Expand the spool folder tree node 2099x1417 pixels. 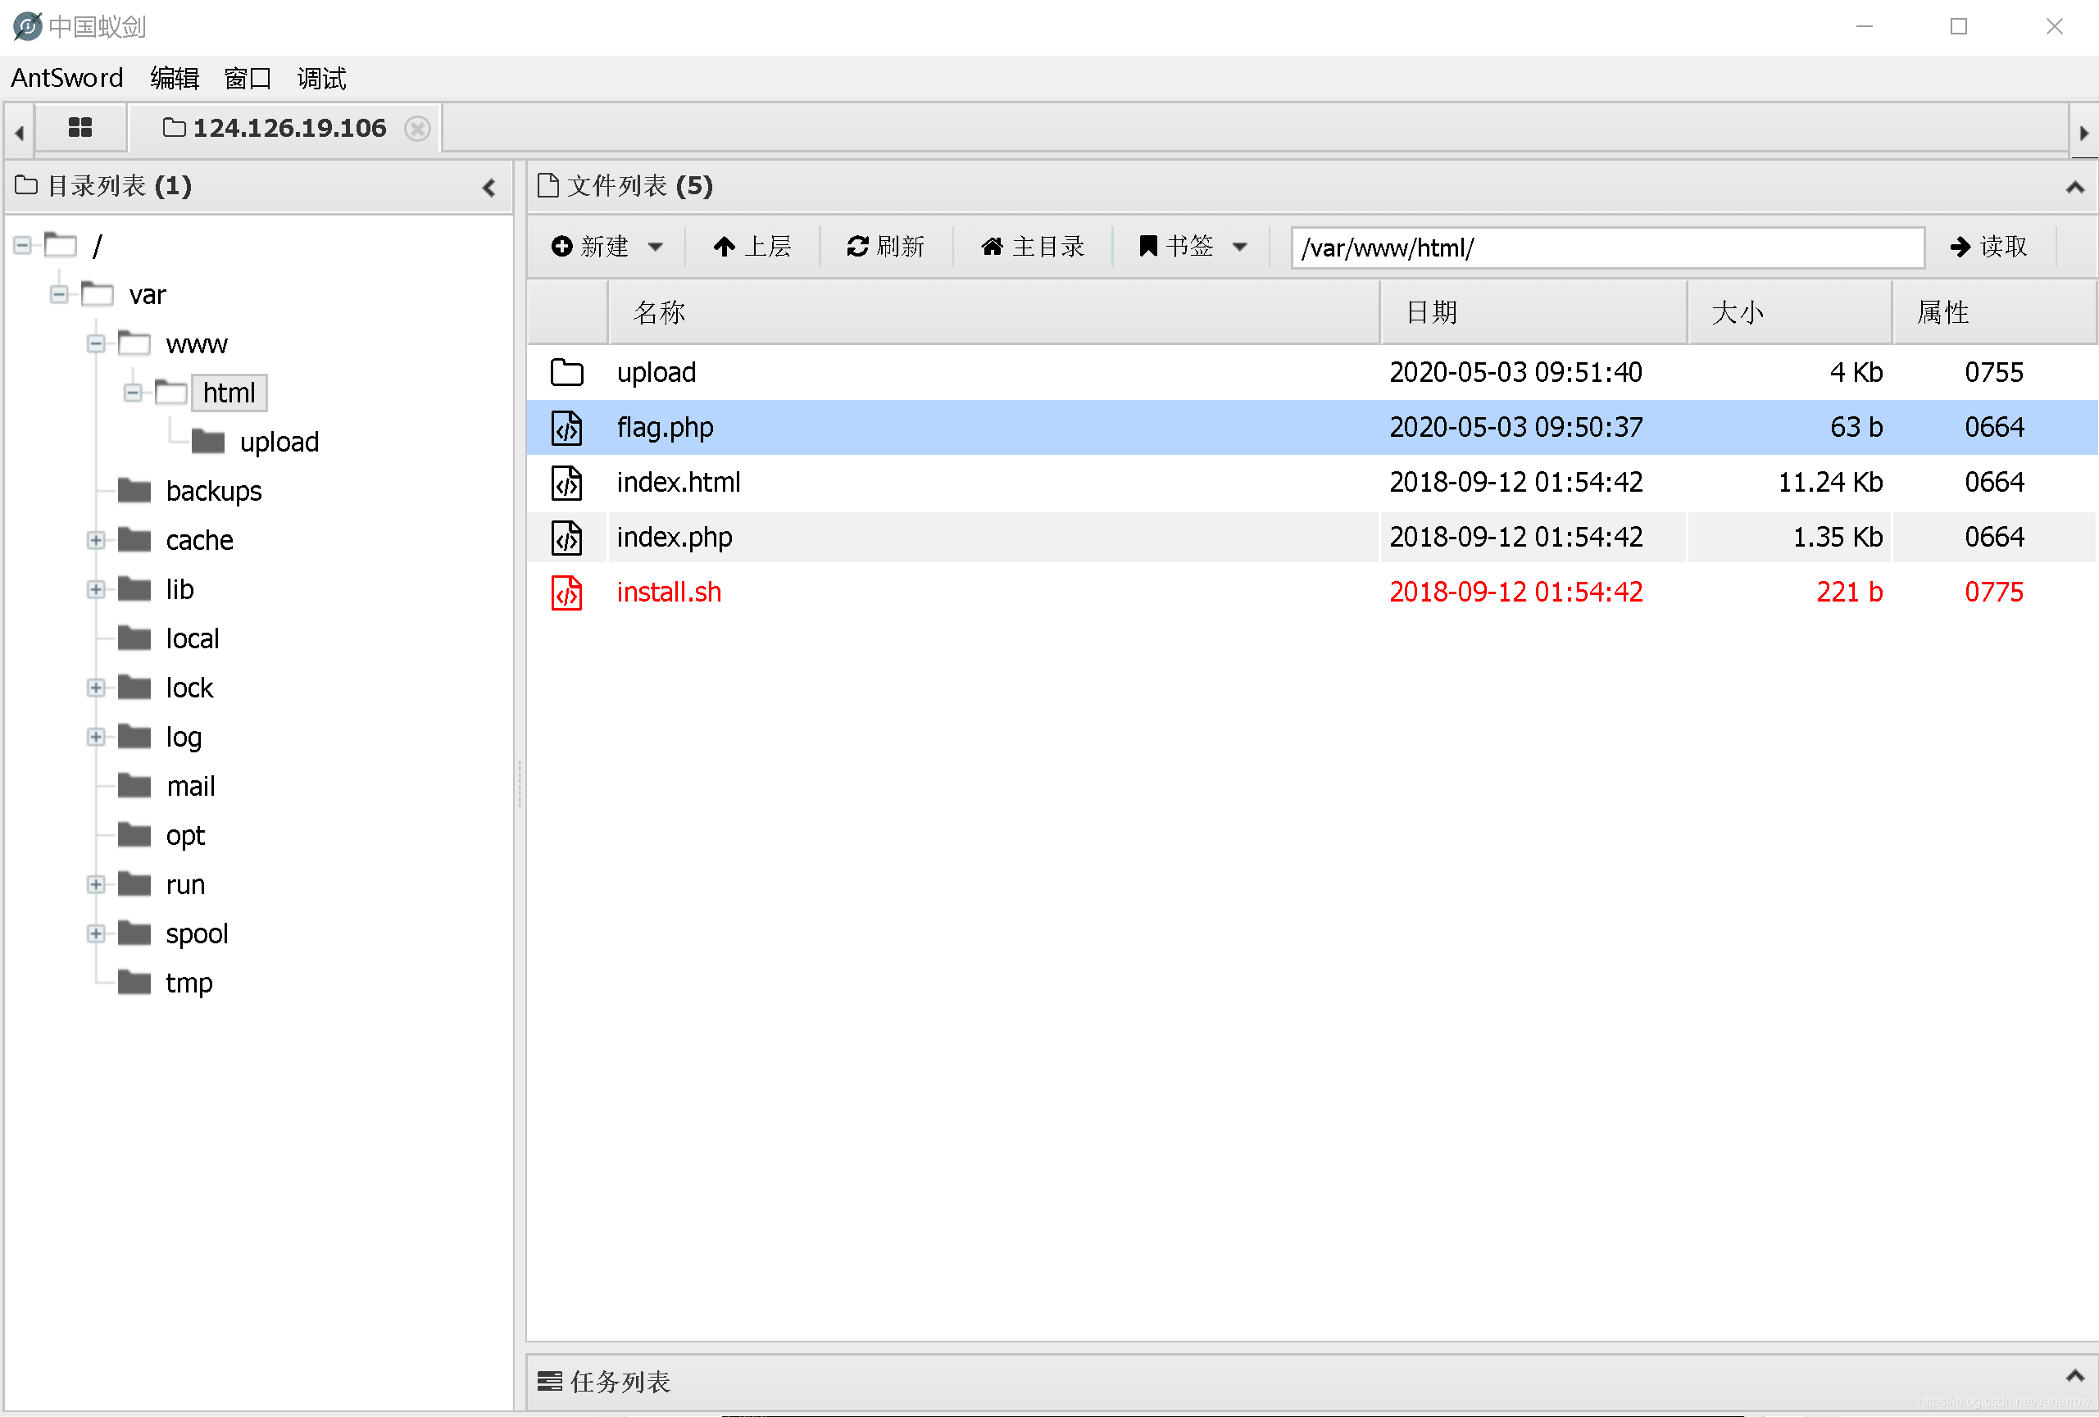coord(96,933)
